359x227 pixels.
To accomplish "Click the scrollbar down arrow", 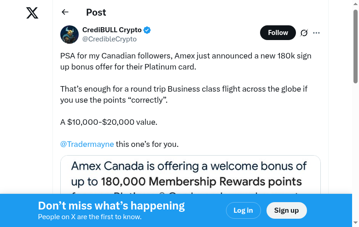I will [x=355, y=223].
